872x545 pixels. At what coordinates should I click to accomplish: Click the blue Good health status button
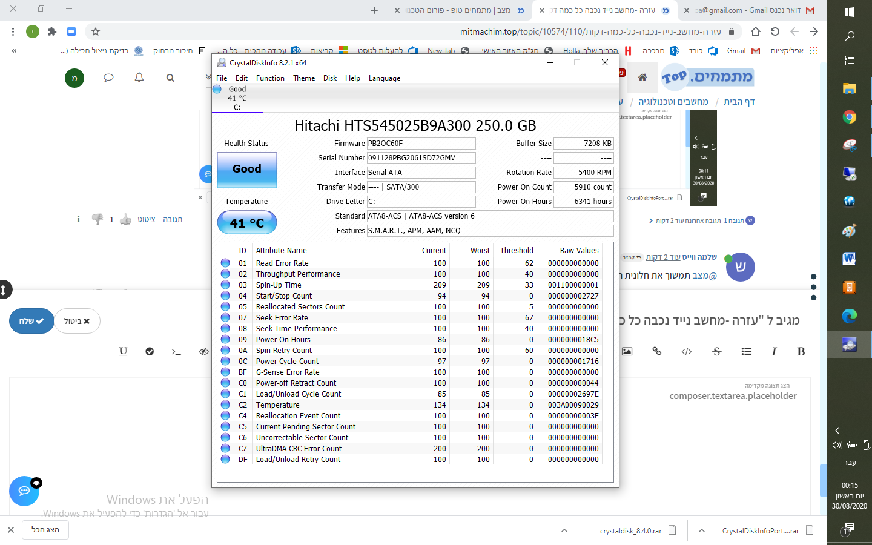pos(247,170)
